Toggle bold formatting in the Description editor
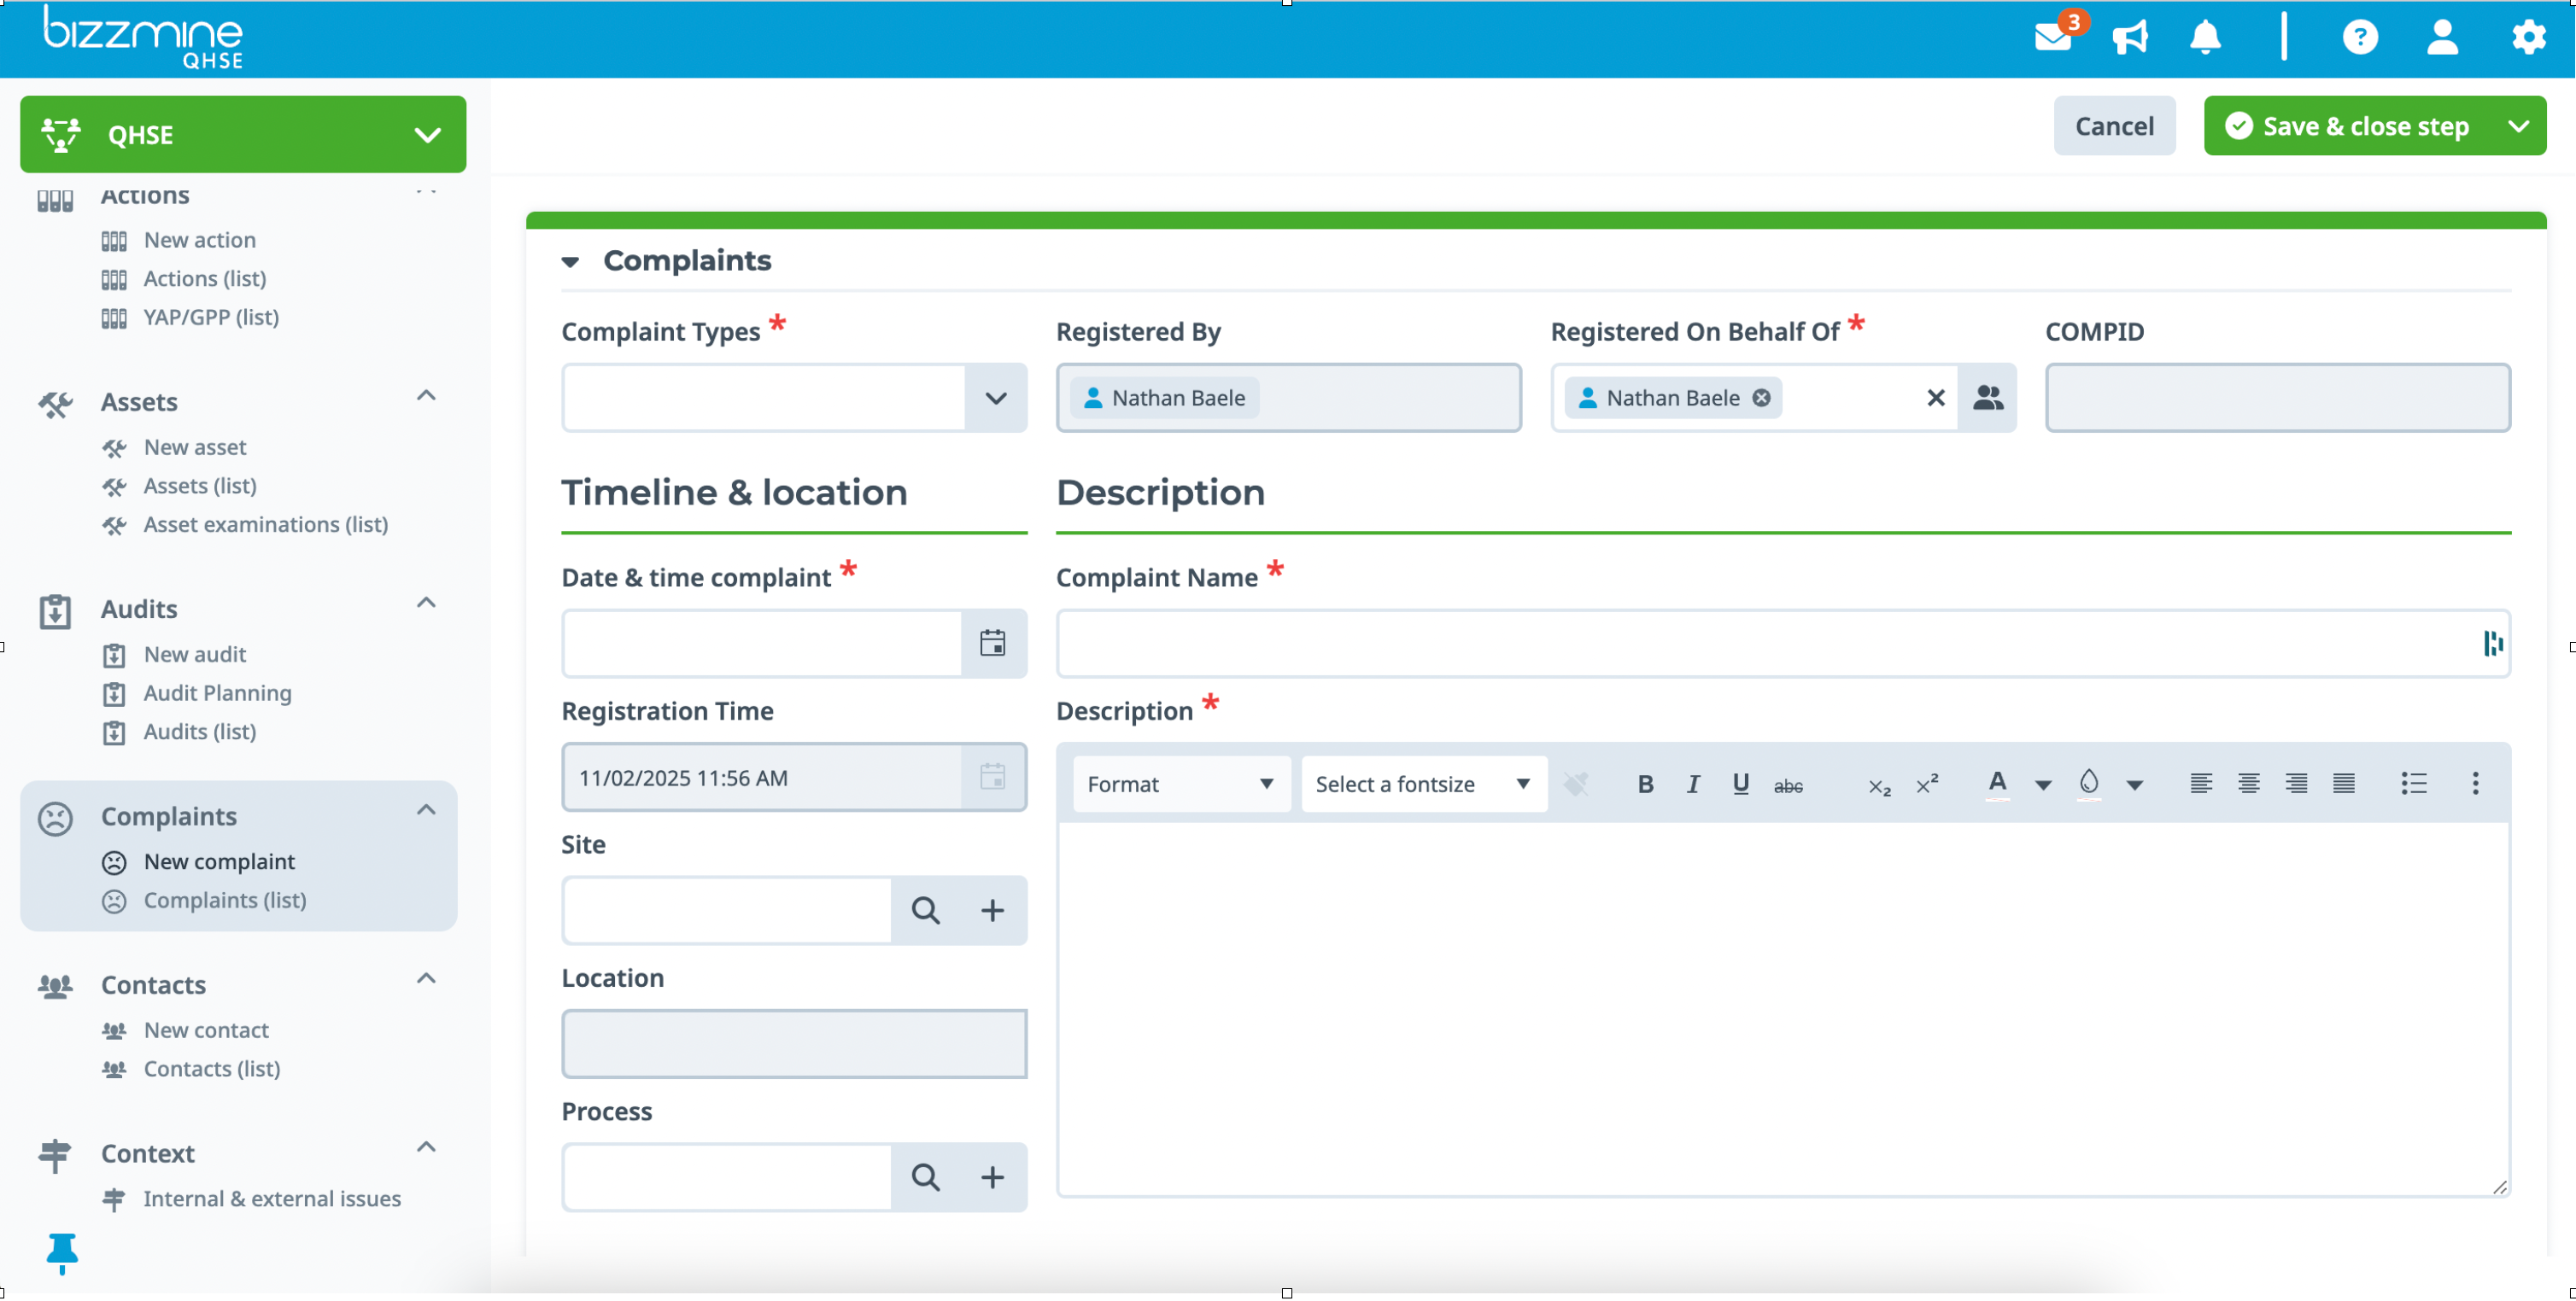Image resolution: width=2576 pixels, height=1301 pixels. click(x=1644, y=785)
